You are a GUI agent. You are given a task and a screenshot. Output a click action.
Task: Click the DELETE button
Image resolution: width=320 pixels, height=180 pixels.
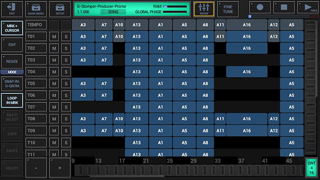click(x=12, y=168)
